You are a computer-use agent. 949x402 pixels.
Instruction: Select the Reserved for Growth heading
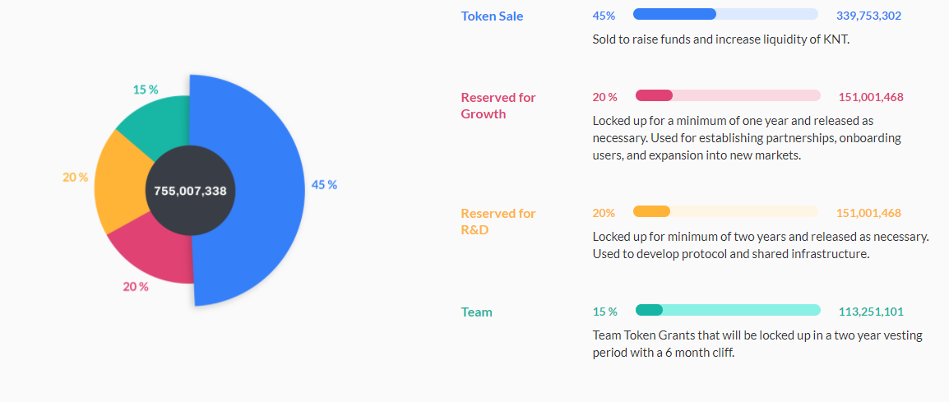click(498, 105)
